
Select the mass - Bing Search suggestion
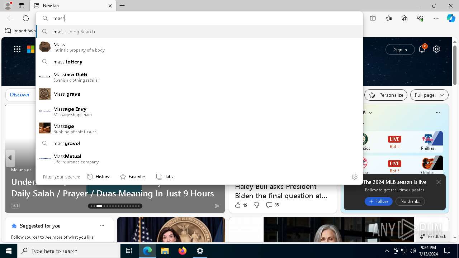click(x=199, y=32)
